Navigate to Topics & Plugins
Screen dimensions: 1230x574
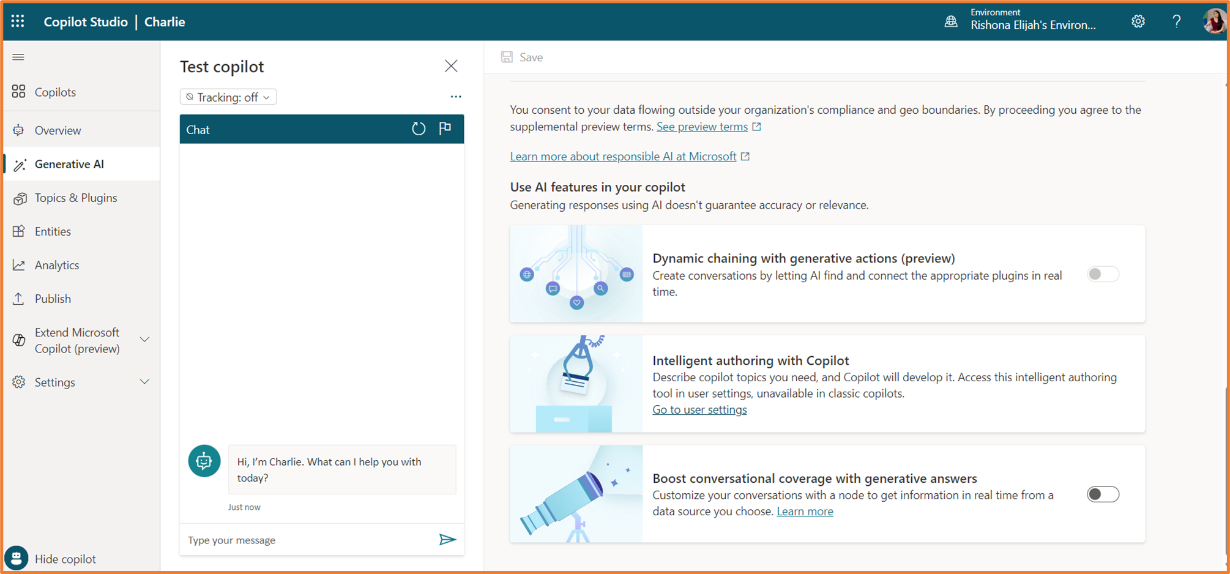75,198
